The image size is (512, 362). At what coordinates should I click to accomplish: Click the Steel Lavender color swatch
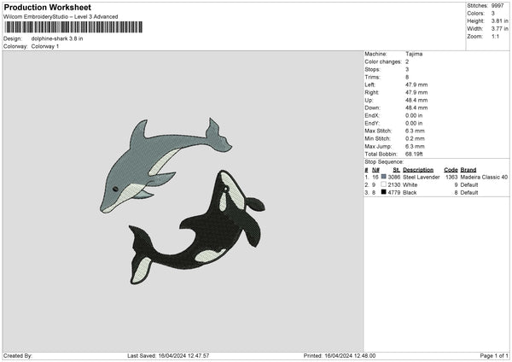[x=384, y=177]
